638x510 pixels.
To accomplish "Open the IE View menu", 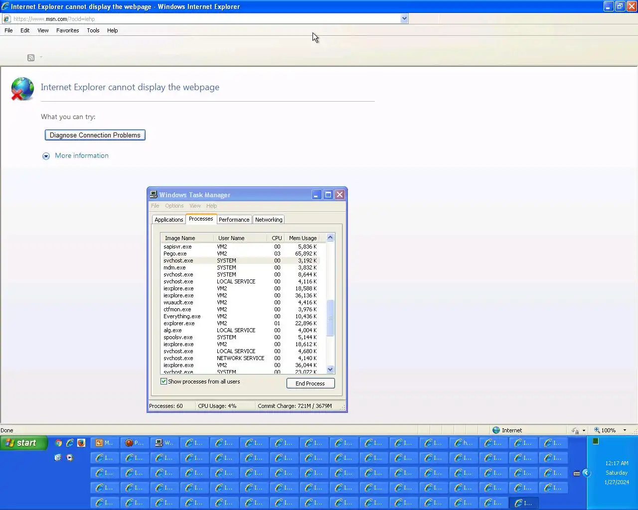I will click(x=43, y=30).
